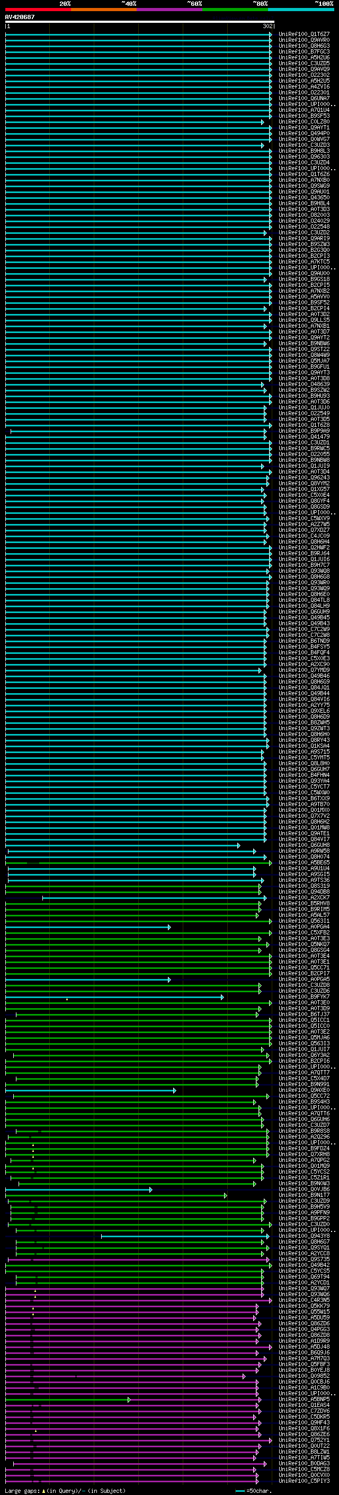Select hit UniRef100_Q96303
Viewport: 339px width, 1495px height.
[x=304, y=156]
